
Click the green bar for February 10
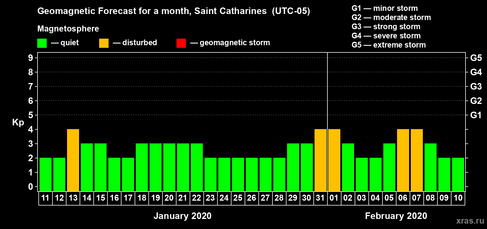[458, 175]
